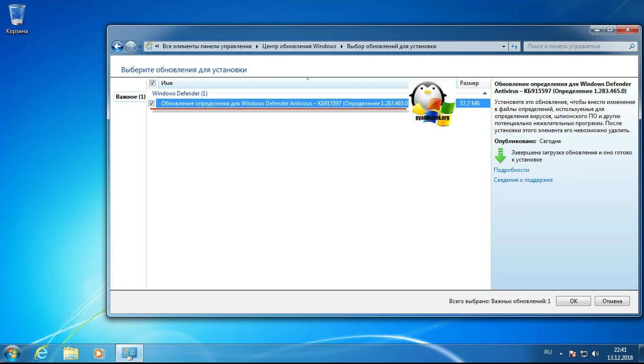Uncheck the Windows Defender Antivirus KB915597 update
Image resolution: width=644 pixels, height=364 pixels.
pyautogui.click(x=152, y=103)
